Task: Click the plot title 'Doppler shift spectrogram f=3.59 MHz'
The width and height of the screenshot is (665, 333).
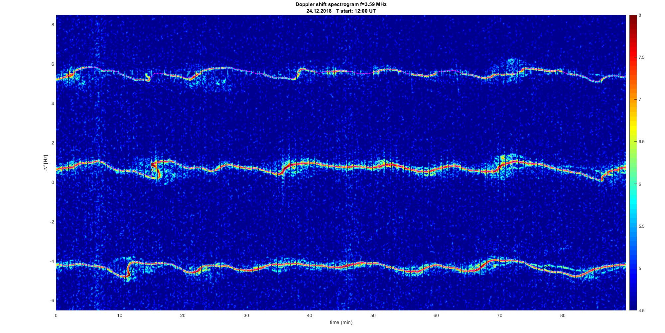Action: (341, 4)
